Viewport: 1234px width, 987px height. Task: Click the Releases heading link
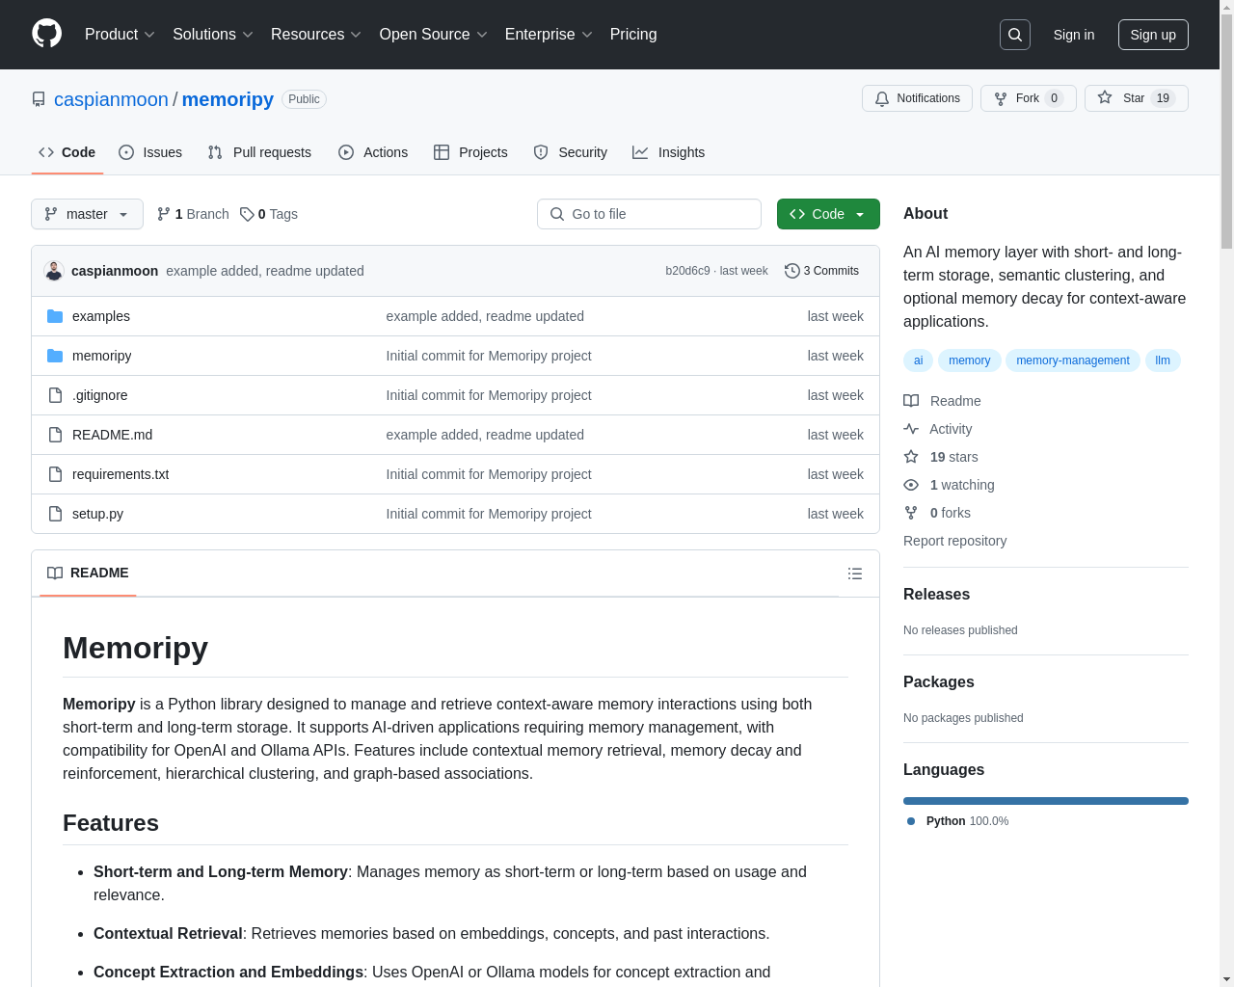[x=936, y=595]
